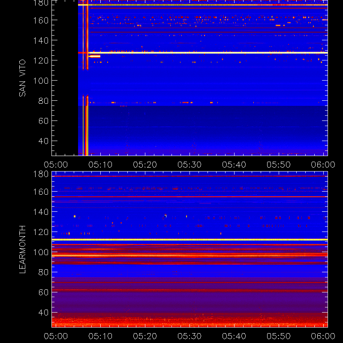Pick the 40 frequency label on Learmonth plot
This screenshot has width=343, height=343.
point(43,313)
